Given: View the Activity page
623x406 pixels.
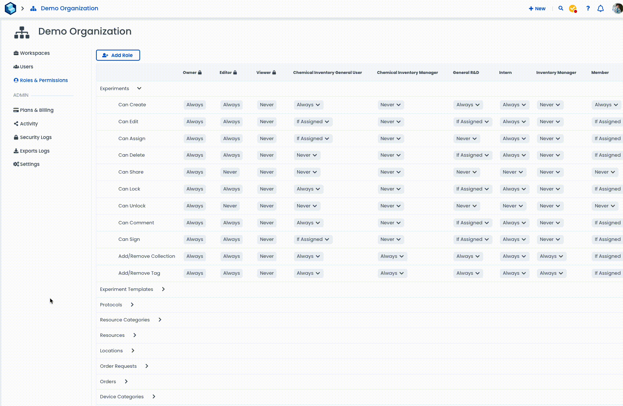Looking at the screenshot, I should point(26,124).
